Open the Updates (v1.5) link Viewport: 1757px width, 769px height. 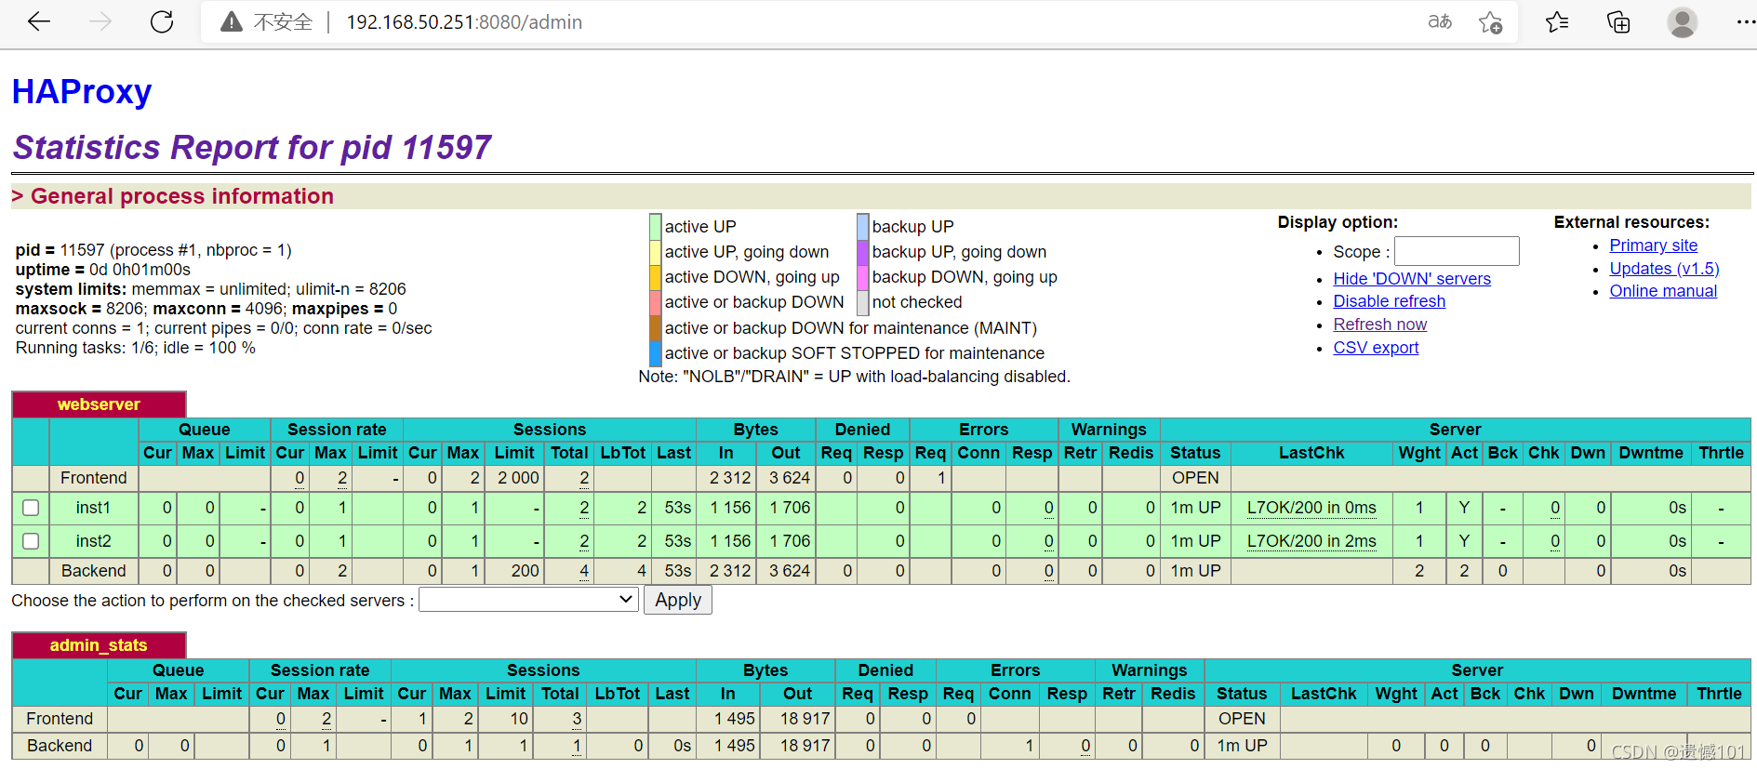pyautogui.click(x=1665, y=269)
